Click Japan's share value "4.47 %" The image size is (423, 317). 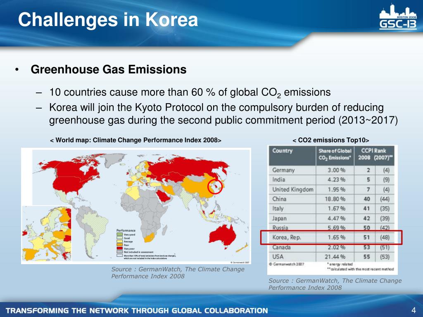point(336,218)
